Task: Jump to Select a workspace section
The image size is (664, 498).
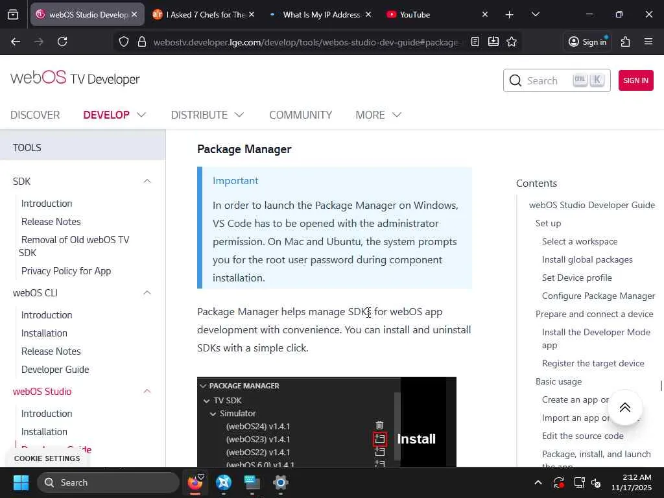Action: coord(580,241)
